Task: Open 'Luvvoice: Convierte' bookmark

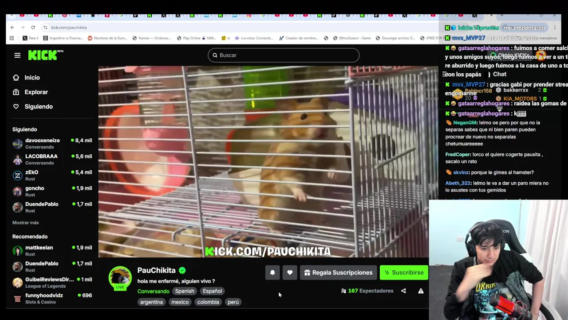Action: [254, 38]
